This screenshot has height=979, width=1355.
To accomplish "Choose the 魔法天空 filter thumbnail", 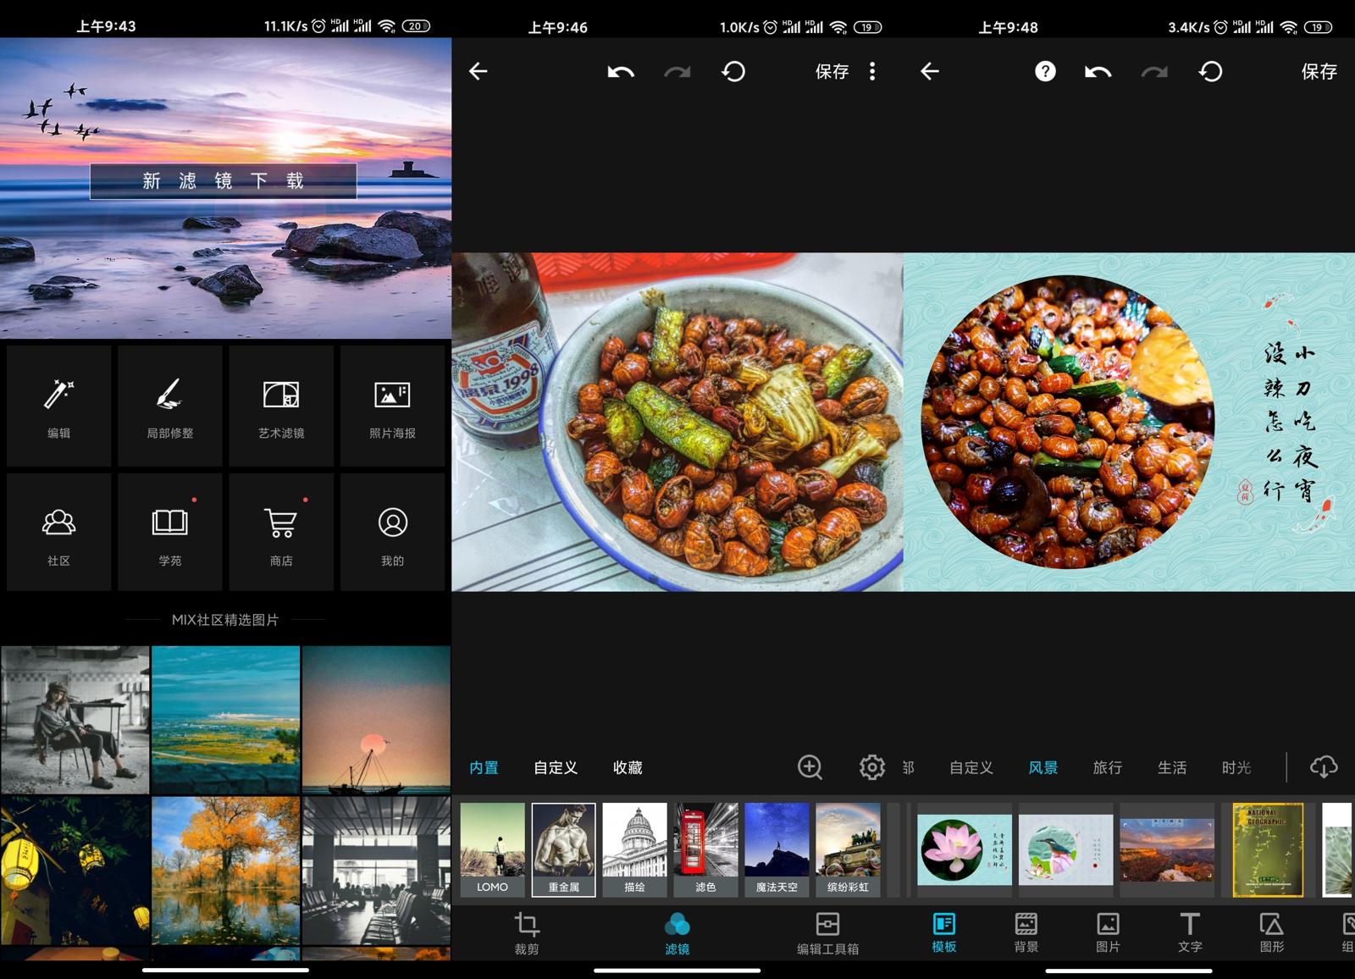I will pos(777,849).
